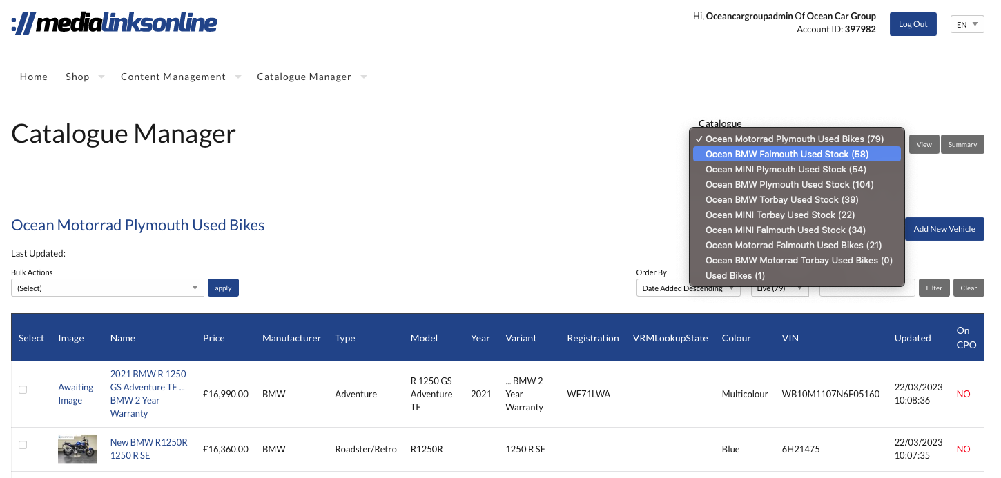The height and width of the screenshot is (478, 1001).
Task: Tick checkbox for New BMW R1250R row
Action: point(23,445)
